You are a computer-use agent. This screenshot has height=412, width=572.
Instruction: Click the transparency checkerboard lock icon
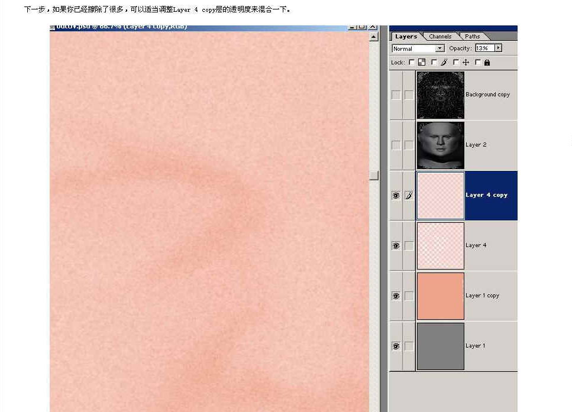coord(422,62)
